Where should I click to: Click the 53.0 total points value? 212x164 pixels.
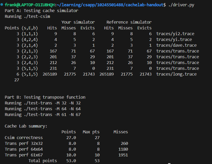tap(71, 161)
